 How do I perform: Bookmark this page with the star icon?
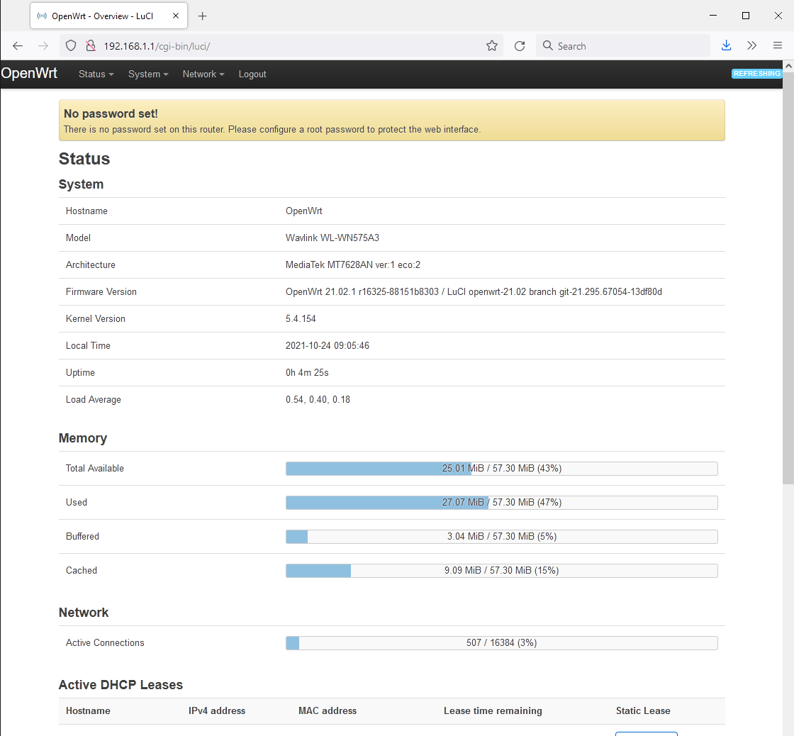[x=492, y=46]
